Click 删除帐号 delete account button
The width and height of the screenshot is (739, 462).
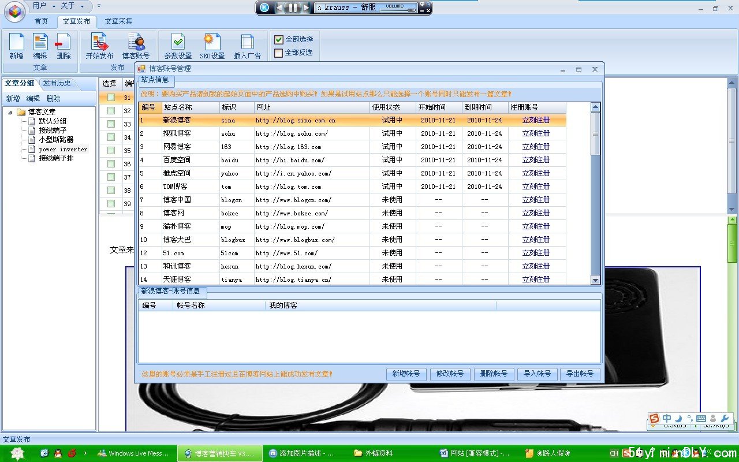(494, 374)
